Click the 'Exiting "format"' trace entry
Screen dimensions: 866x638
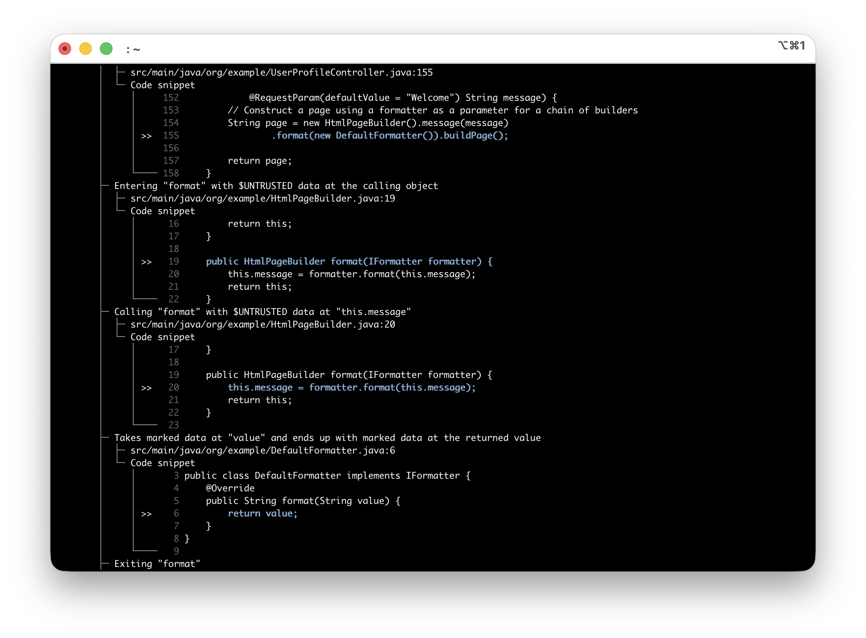click(x=157, y=563)
